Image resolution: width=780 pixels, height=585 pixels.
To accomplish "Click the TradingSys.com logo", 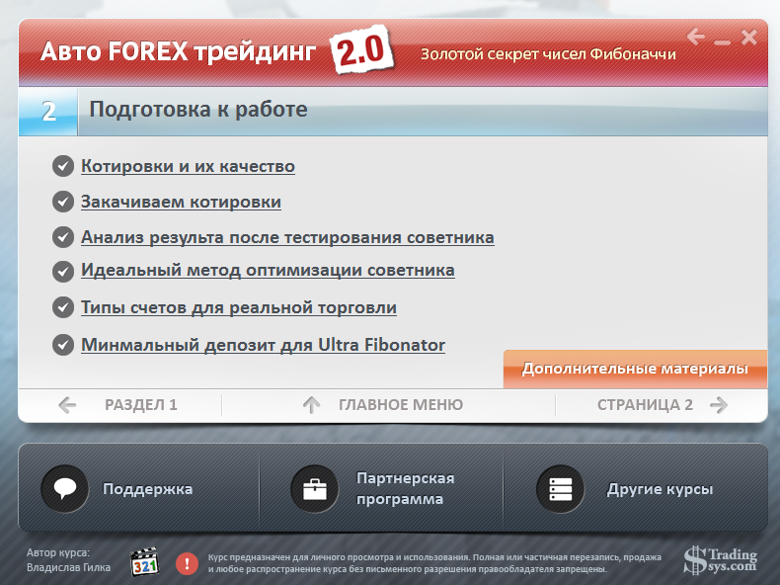I will (x=721, y=560).
